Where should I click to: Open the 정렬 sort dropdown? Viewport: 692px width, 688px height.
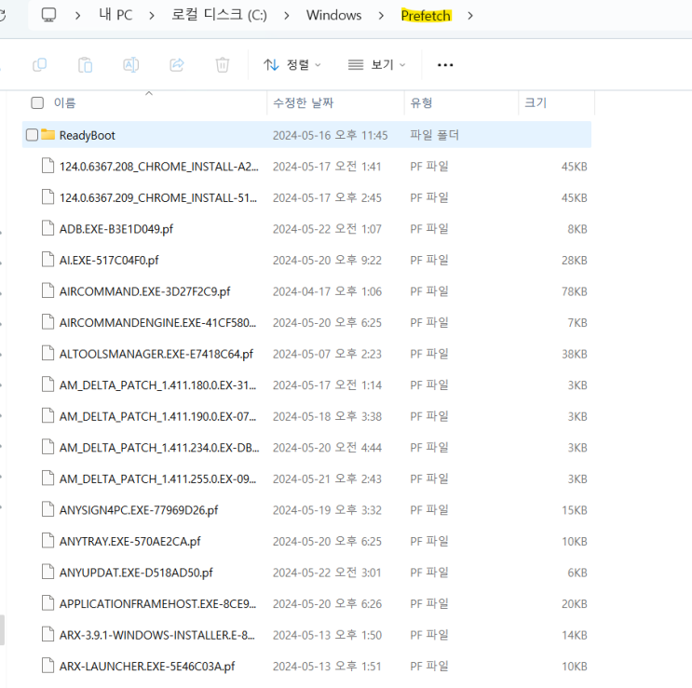point(292,65)
